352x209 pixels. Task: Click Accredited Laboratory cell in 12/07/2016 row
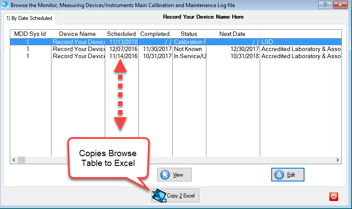(301, 49)
